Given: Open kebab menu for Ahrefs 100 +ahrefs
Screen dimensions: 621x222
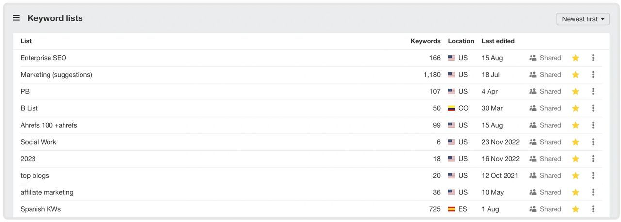Looking at the screenshot, I should [593, 125].
